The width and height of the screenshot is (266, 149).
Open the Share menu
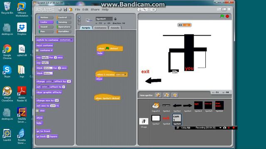click(95, 10)
